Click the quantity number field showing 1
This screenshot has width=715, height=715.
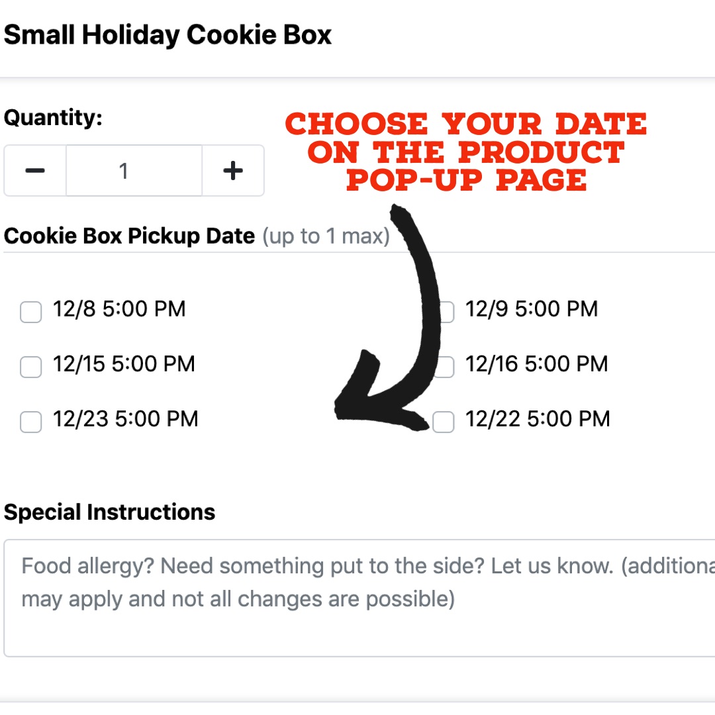tap(134, 171)
